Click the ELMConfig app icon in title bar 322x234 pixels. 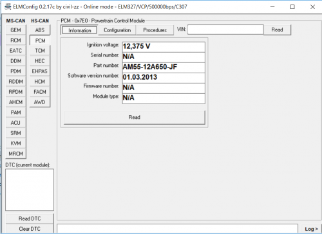8,6
